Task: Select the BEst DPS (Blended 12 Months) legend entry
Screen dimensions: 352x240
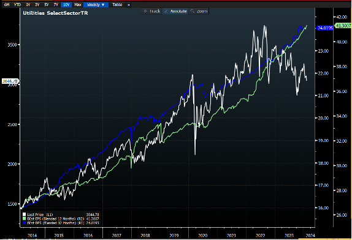Action: point(56,223)
